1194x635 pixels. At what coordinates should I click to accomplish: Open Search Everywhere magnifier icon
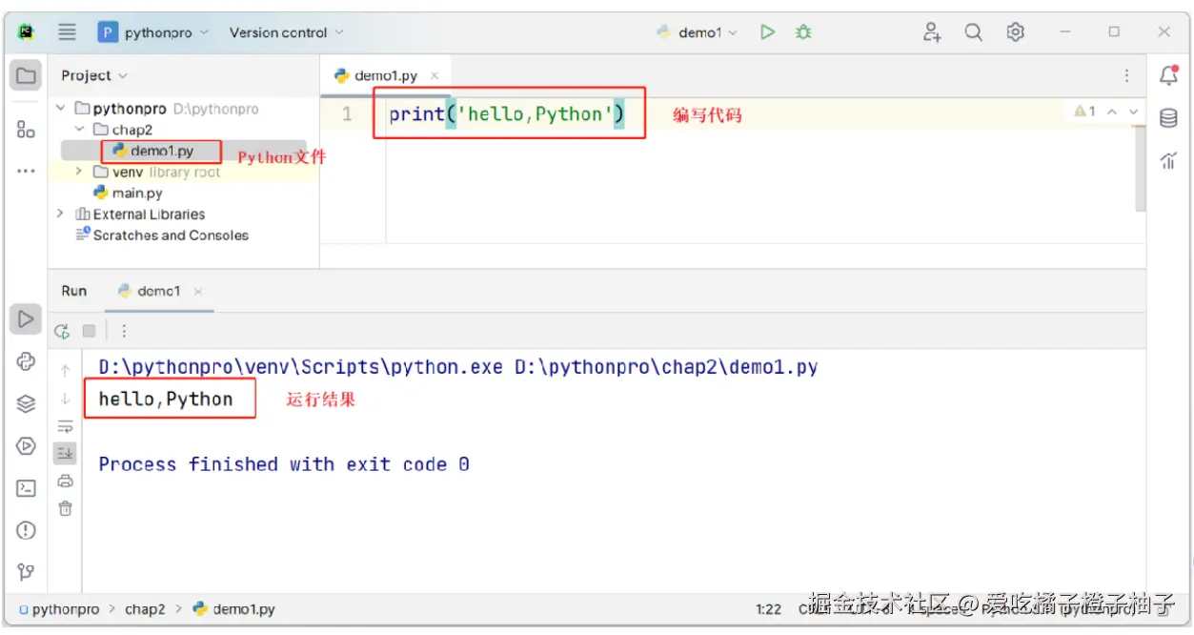click(x=973, y=32)
